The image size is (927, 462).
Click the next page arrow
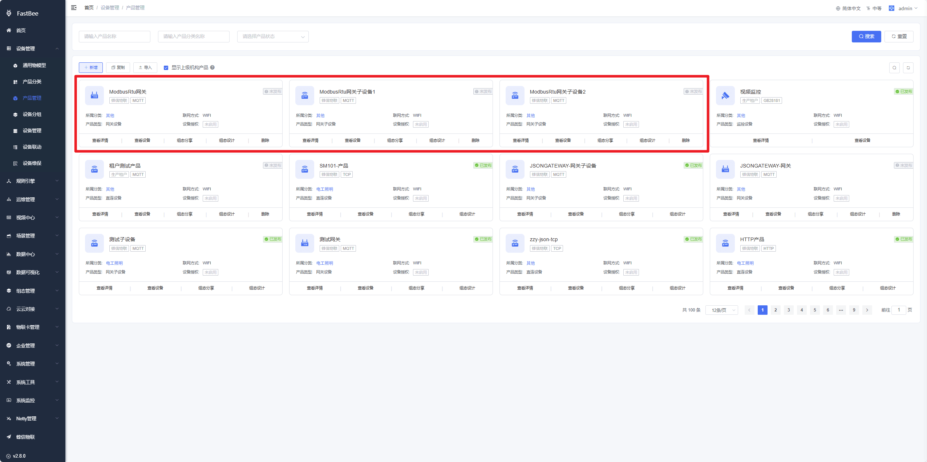pyautogui.click(x=867, y=310)
